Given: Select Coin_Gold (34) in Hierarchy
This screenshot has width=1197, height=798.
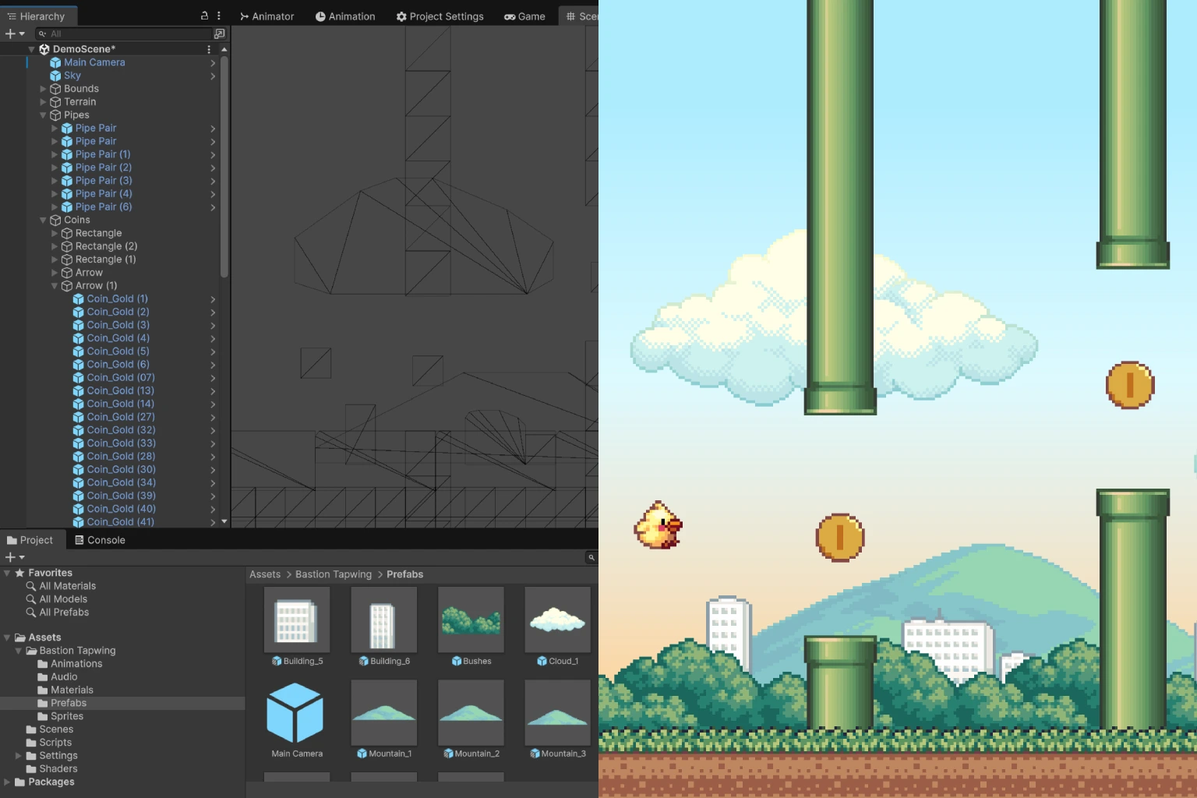Looking at the screenshot, I should pos(122,482).
